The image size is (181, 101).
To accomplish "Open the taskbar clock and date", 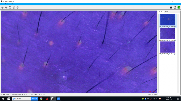I will (169, 99).
